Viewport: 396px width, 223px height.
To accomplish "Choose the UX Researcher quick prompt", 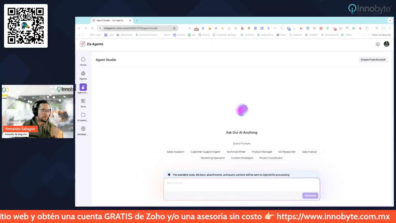I will [x=287, y=152].
